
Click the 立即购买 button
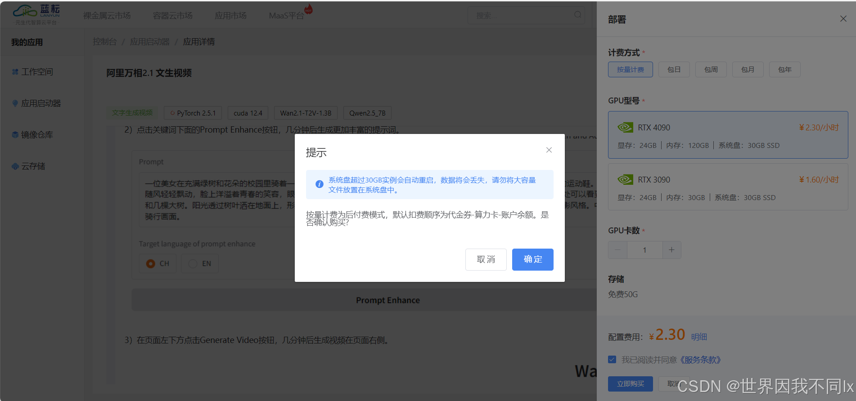631,384
